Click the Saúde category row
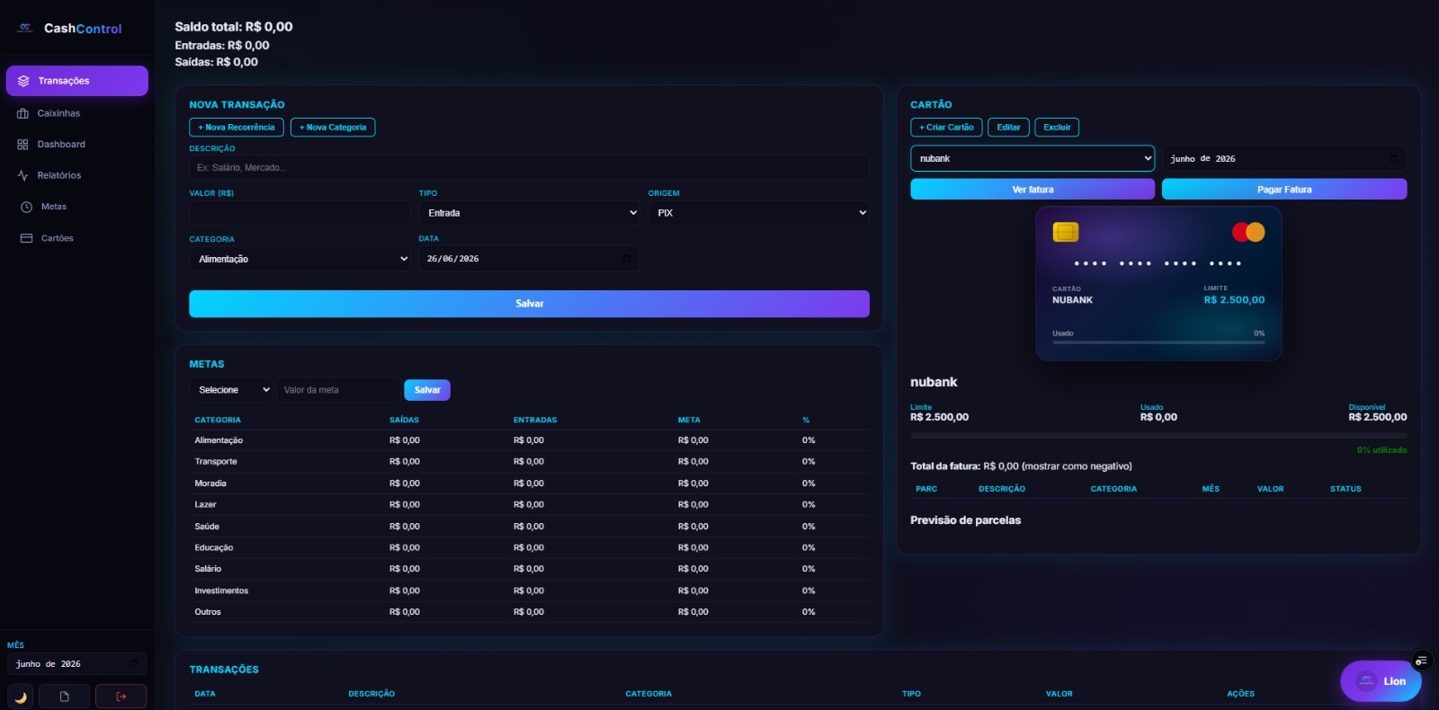Screen dimensions: 1439x710 coord(529,527)
